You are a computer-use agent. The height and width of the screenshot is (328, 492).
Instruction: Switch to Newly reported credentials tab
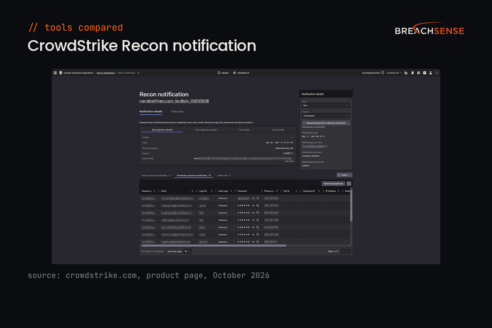(x=156, y=176)
